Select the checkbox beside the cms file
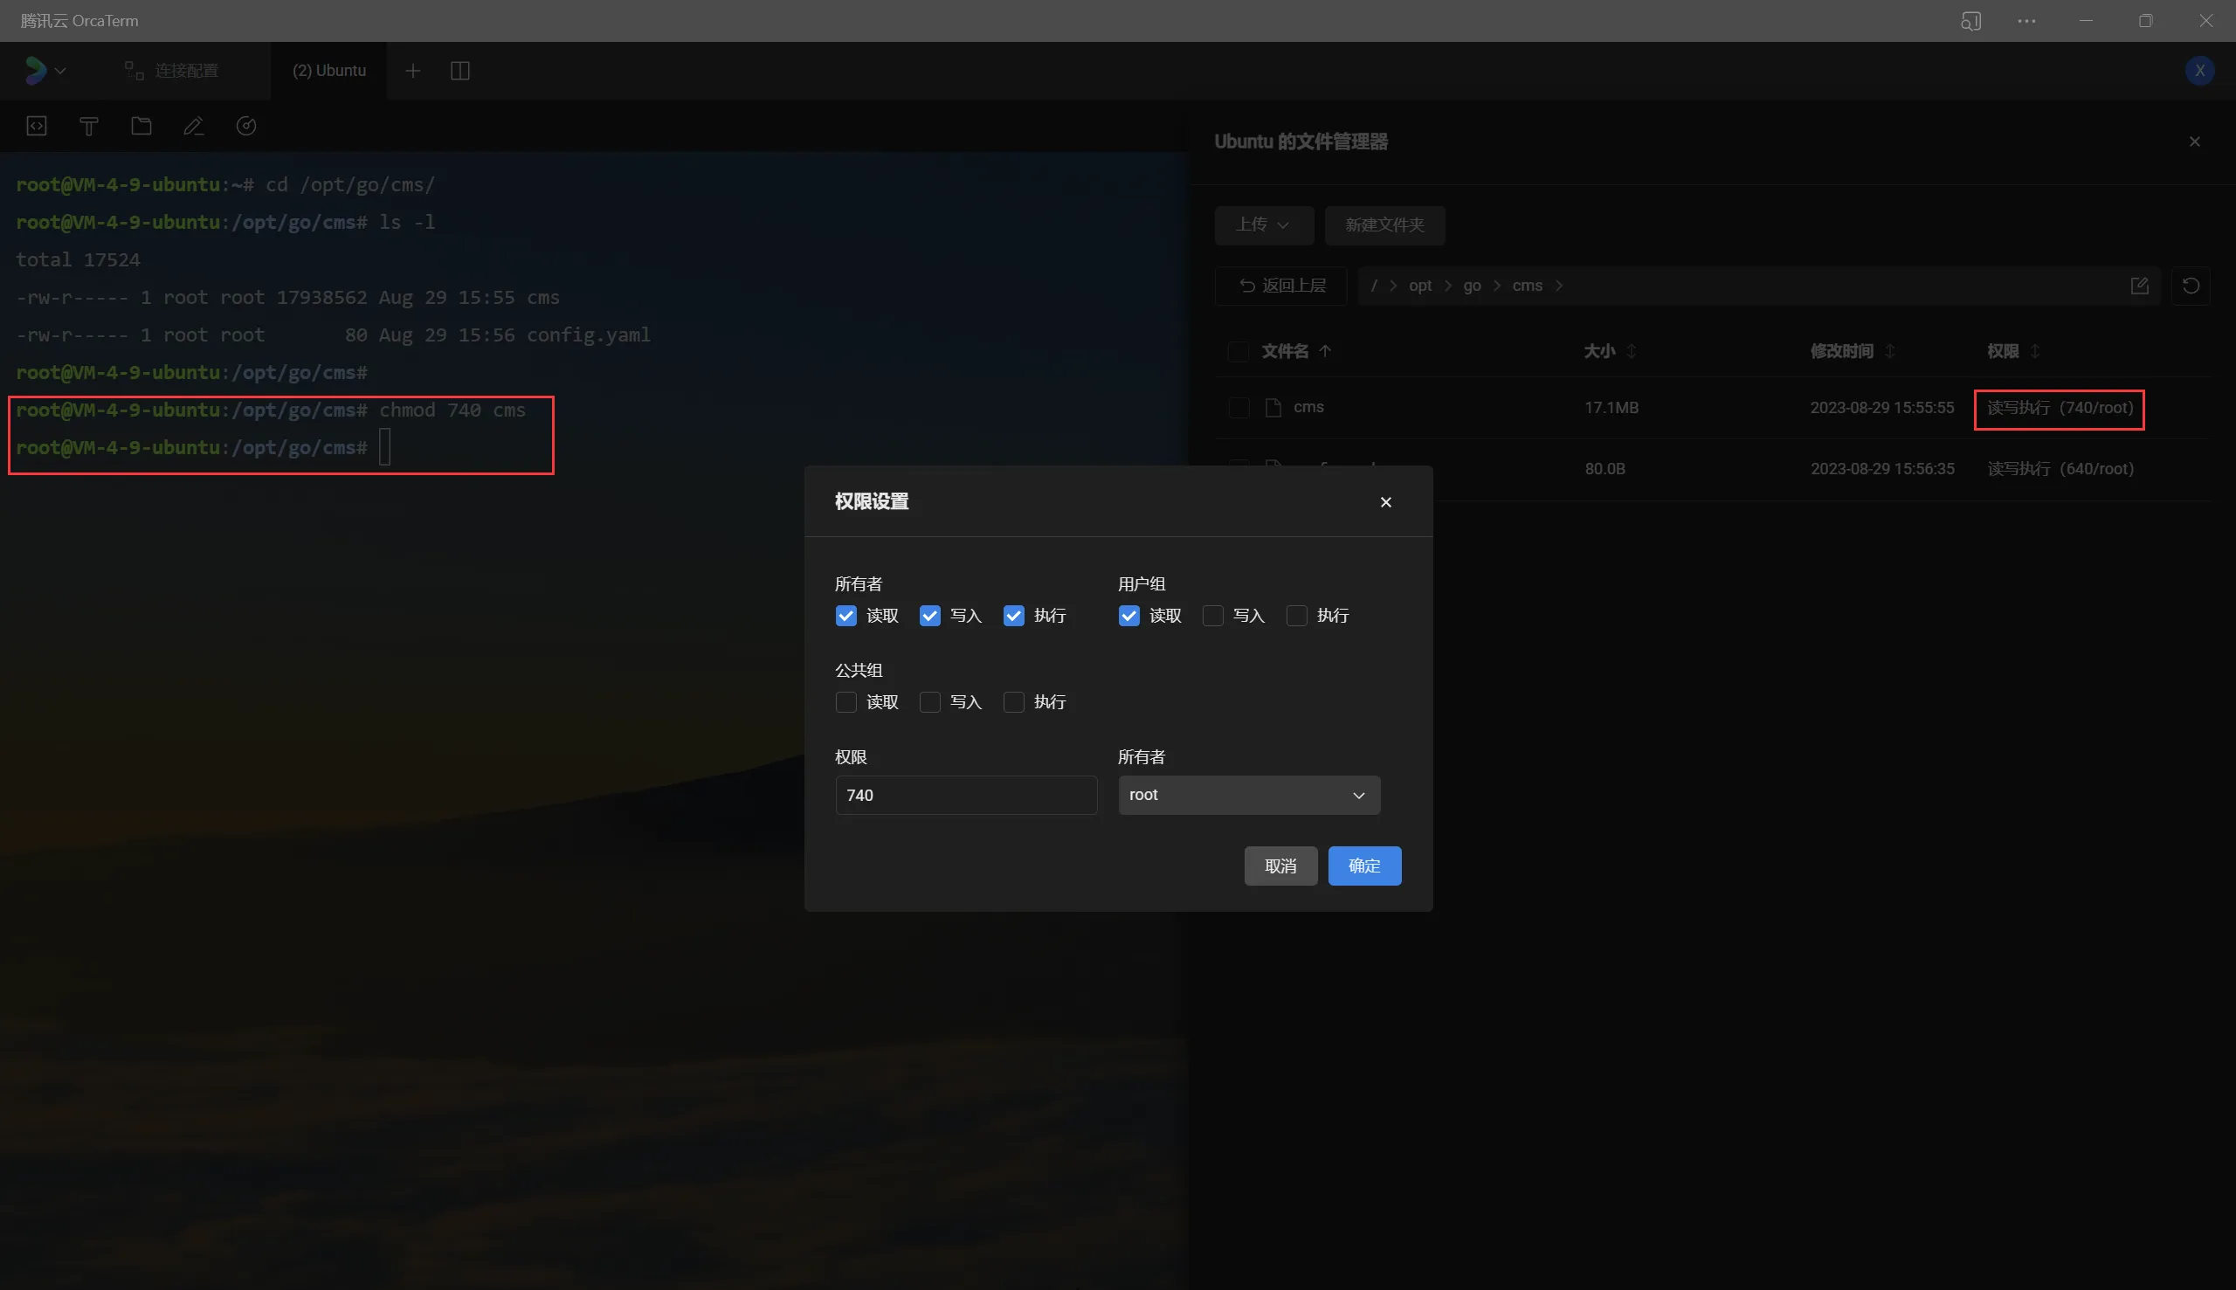This screenshot has height=1290, width=2236. pyautogui.click(x=1238, y=408)
